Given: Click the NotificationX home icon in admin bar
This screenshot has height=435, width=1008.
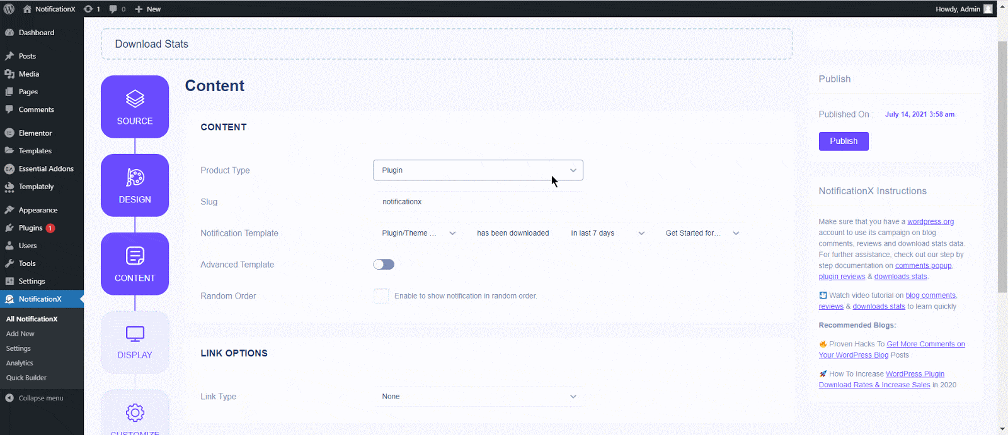Looking at the screenshot, I should click(27, 9).
